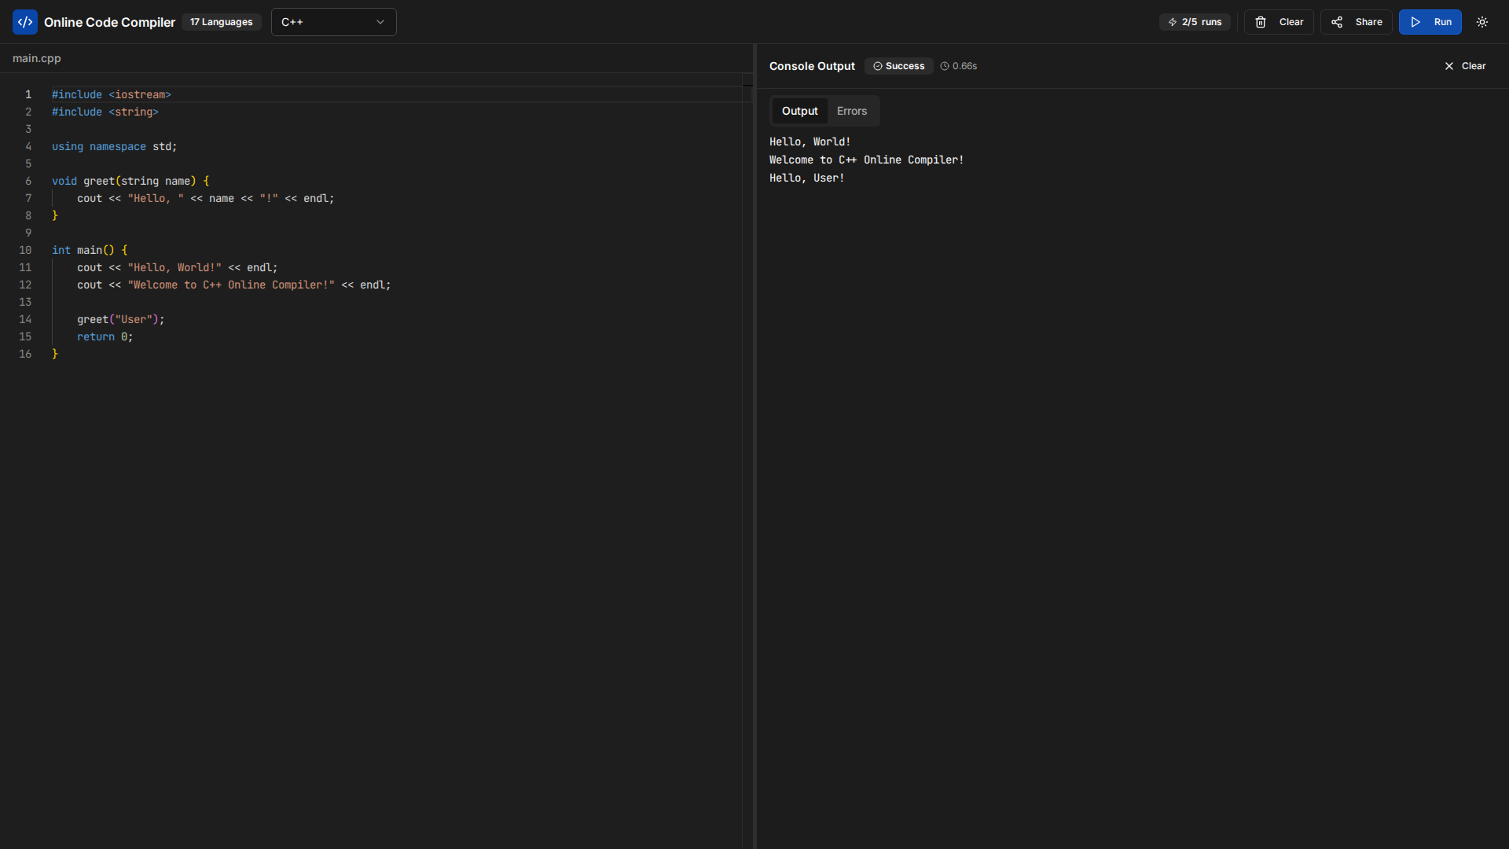The height and width of the screenshot is (849, 1509).
Task: Click the X icon in Console Output
Action: [x=1449, y=66]
